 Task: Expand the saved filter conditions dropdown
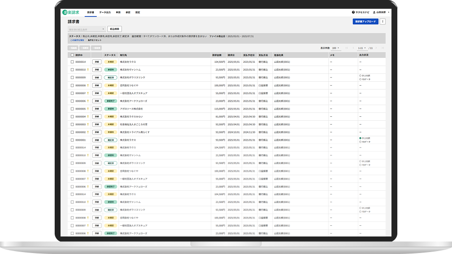pyautogui.click(x=86, y=29)
